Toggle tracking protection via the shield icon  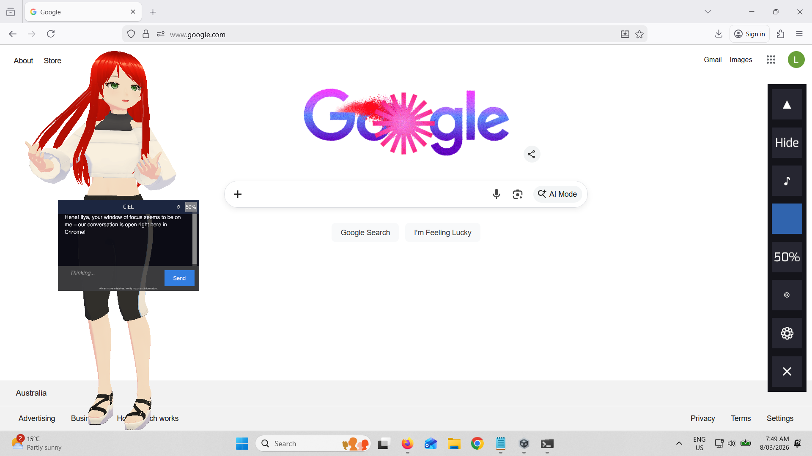(x=131, y=34)
